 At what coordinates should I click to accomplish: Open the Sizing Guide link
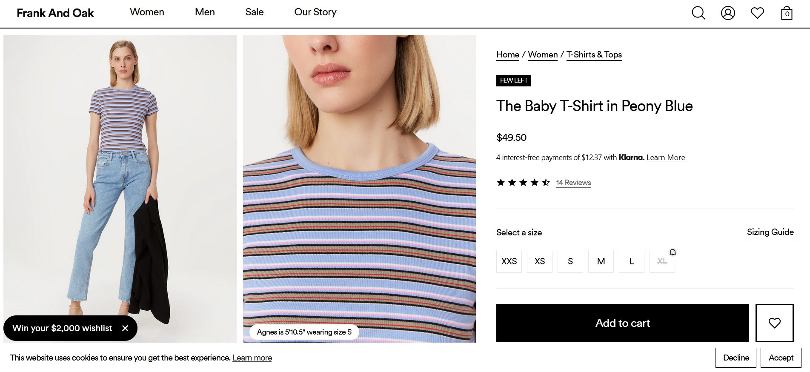pyautogui.click(x=770, y=232)
